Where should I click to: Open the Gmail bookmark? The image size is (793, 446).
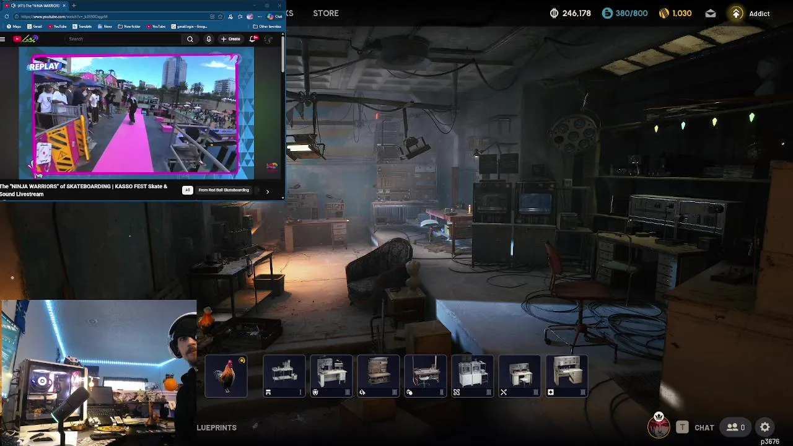(34, 27)
